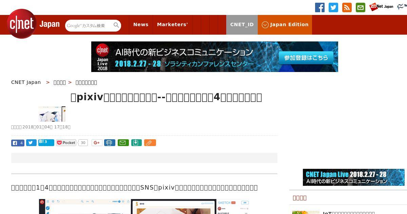Open the orange RSS feed icon
This screenshot has height=214, width=407.
pos(347,7)
